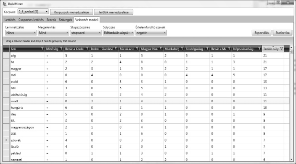
Task: Select the word nemzeti
Action: (16, 160)
